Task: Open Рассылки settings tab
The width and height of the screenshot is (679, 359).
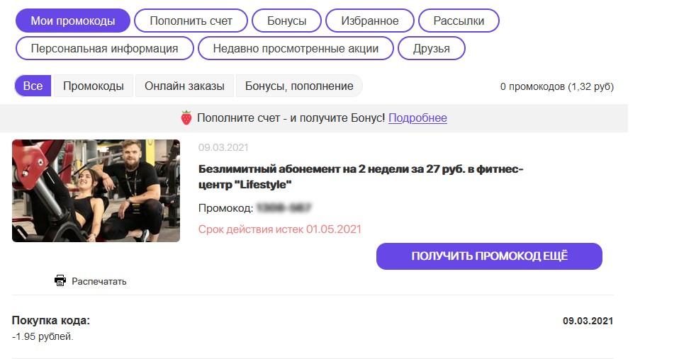Action: [459, 21]
